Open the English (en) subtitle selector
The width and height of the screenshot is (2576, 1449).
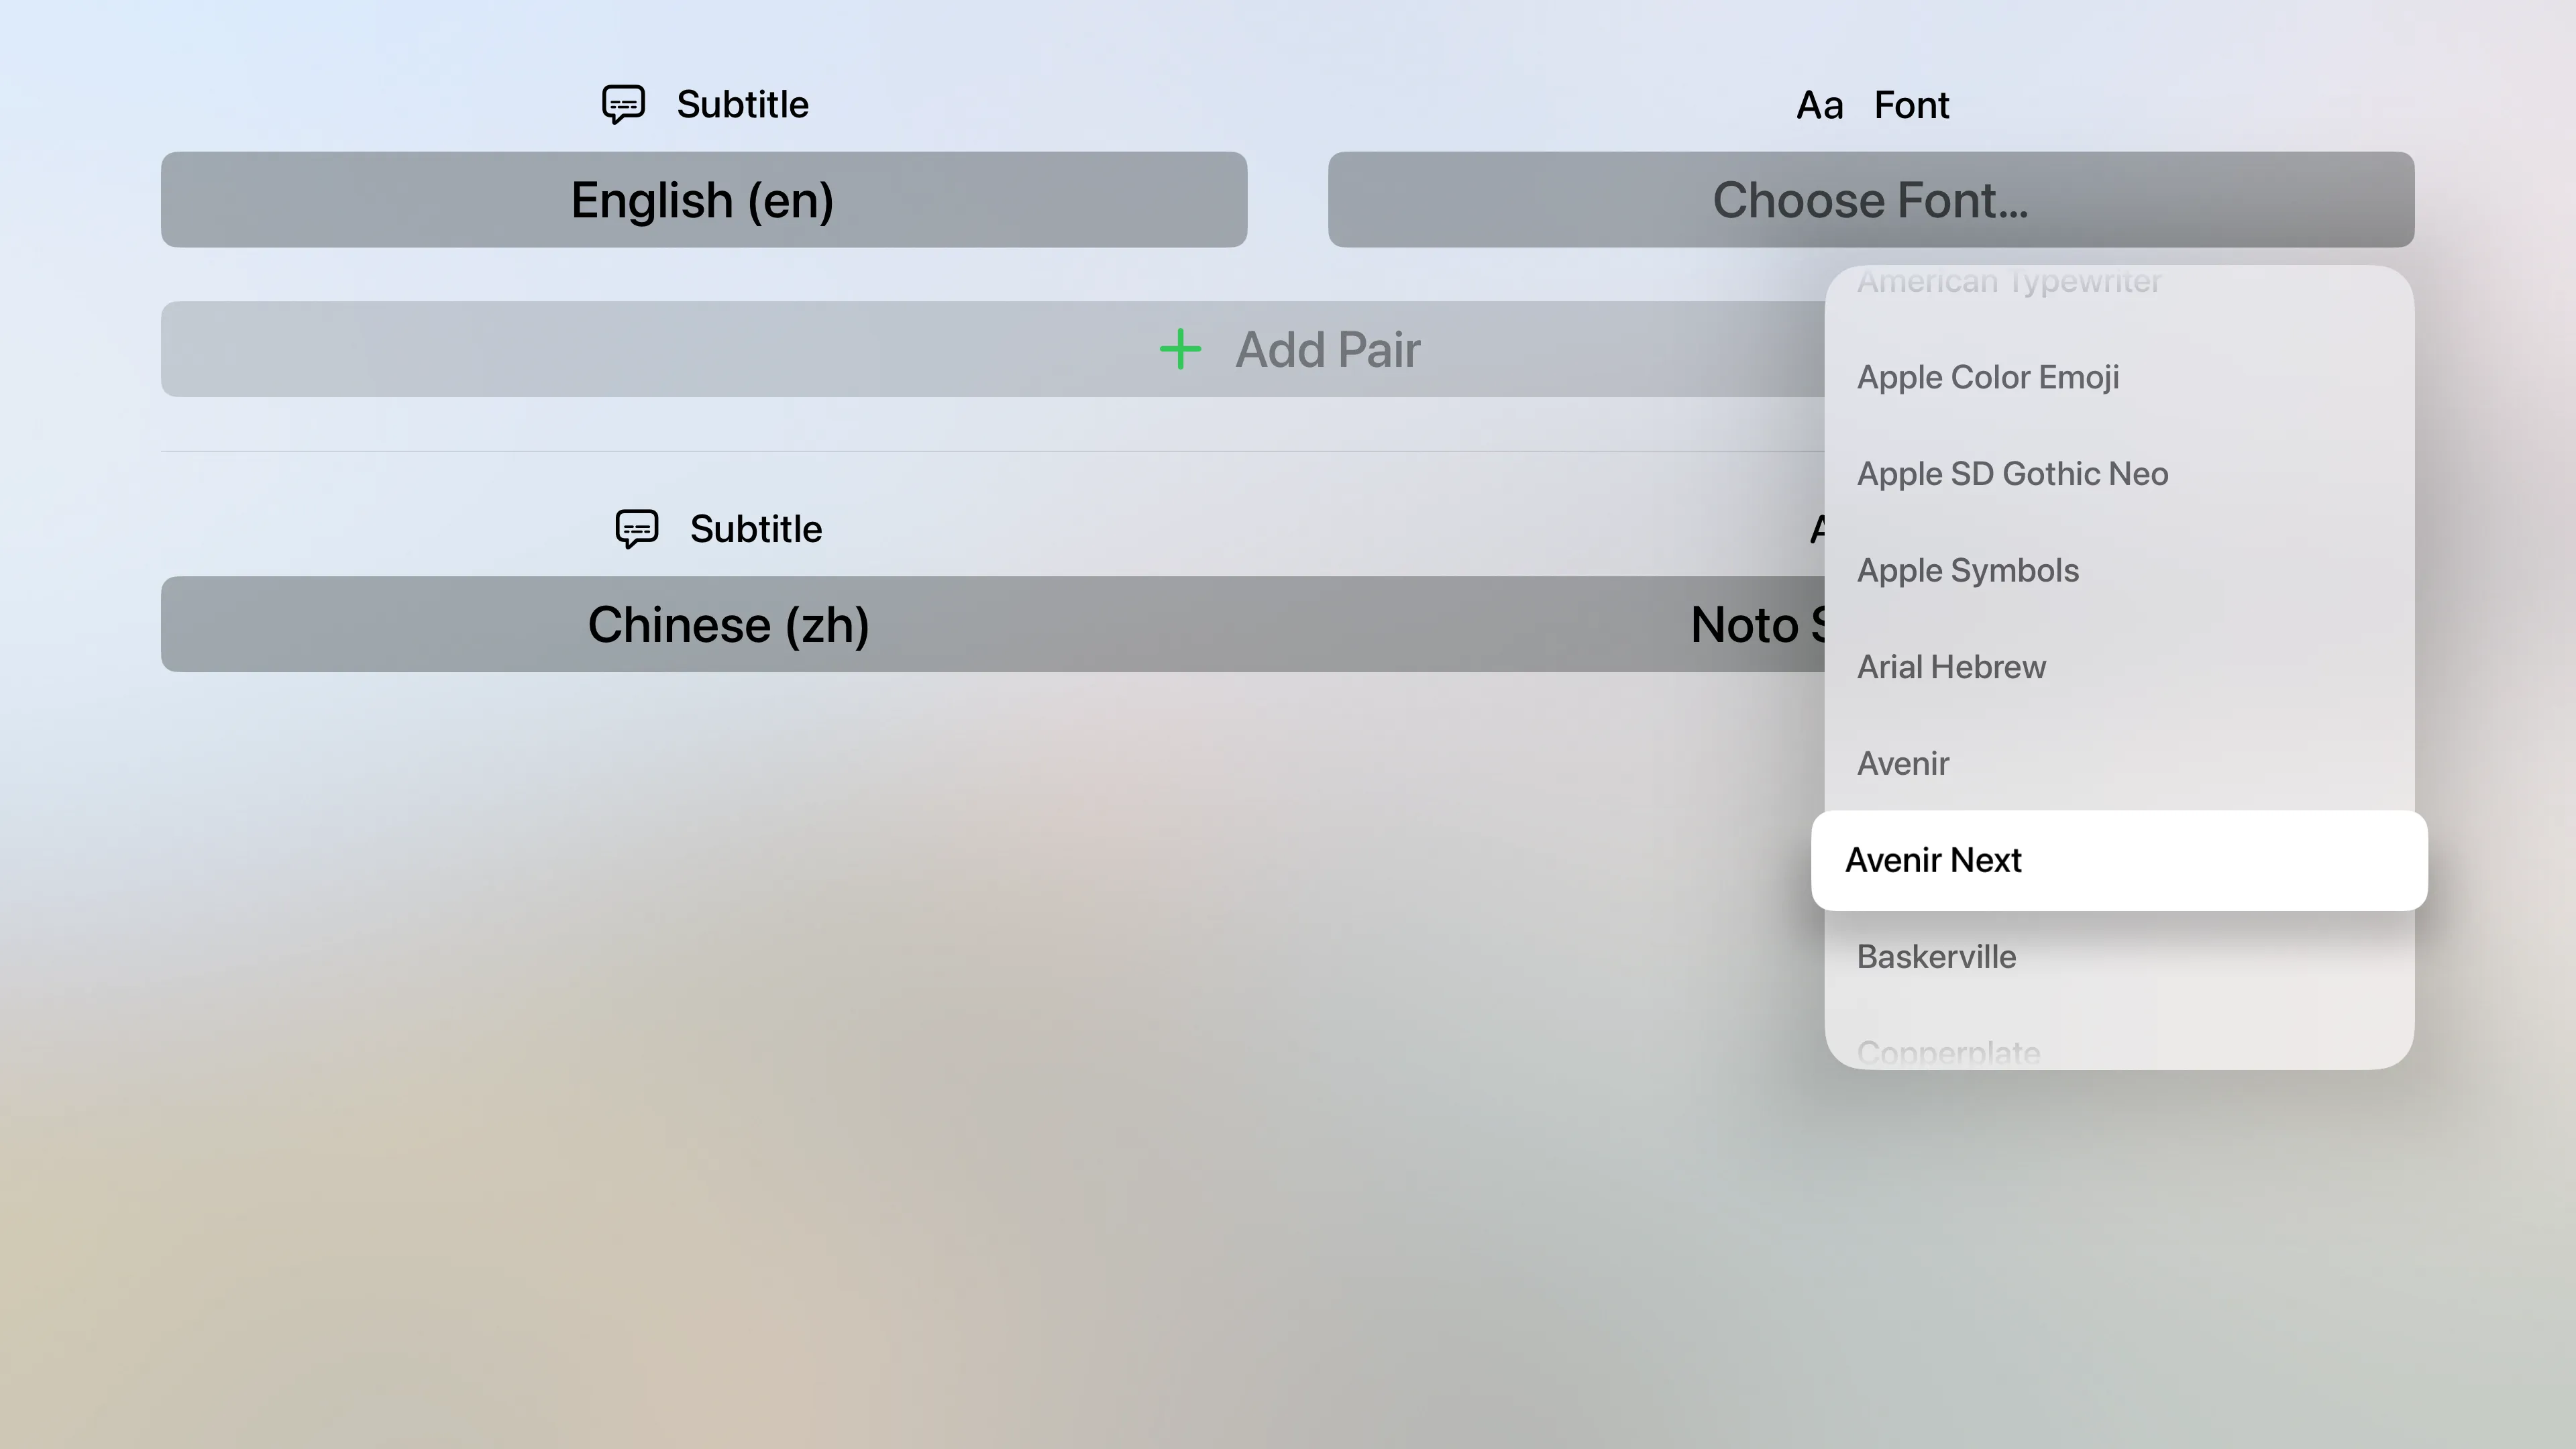click(703, 200)
